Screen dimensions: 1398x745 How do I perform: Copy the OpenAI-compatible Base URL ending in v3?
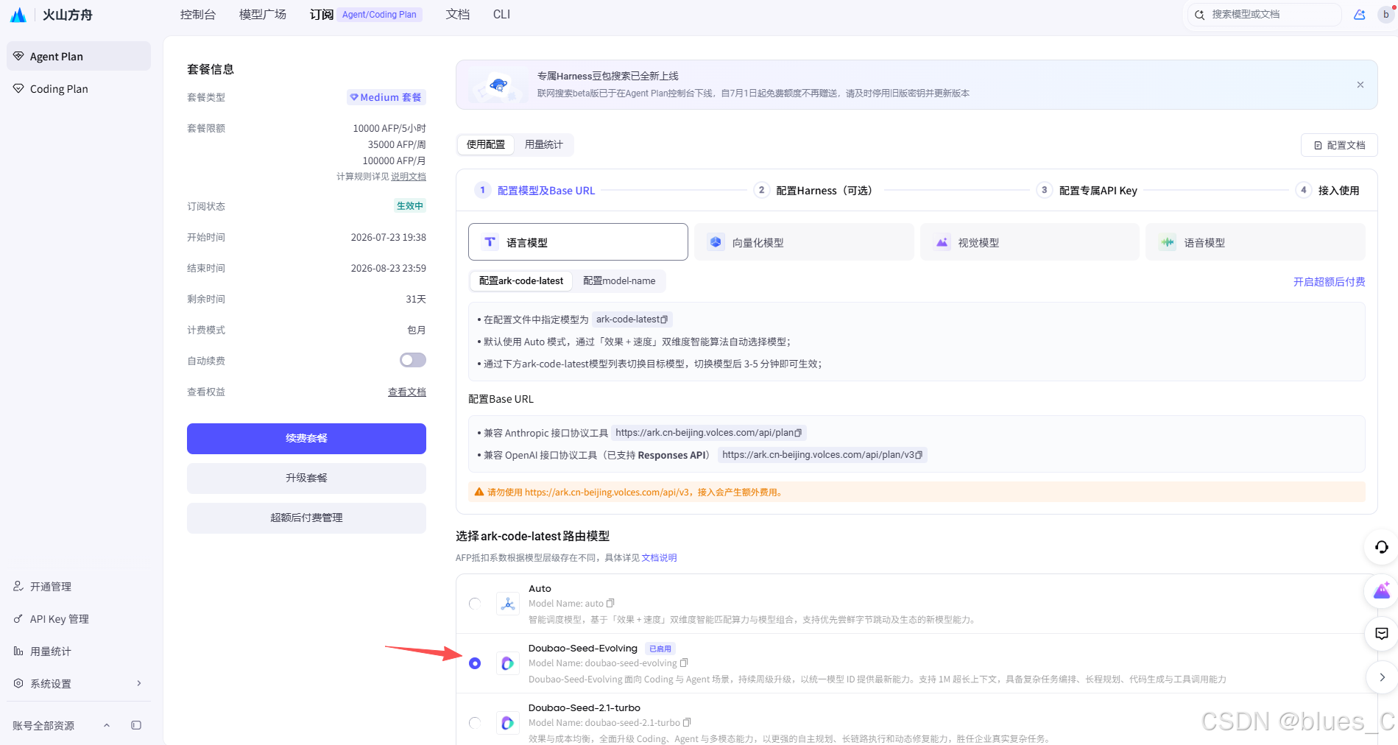(x=919, y=455)
